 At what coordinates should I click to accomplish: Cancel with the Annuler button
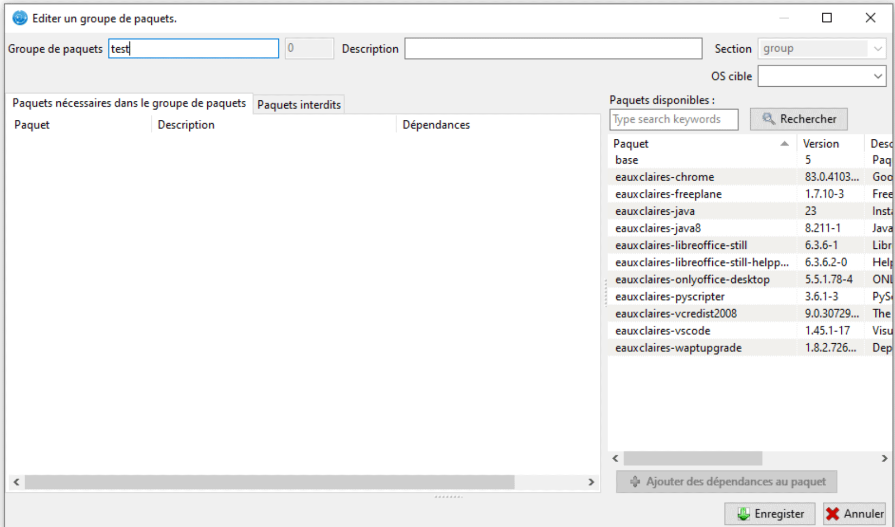point(854,513)
